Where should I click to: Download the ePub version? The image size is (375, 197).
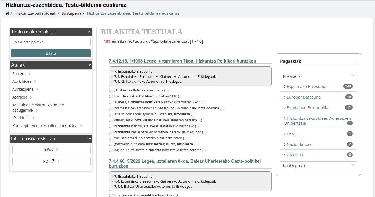pos(52,149)
